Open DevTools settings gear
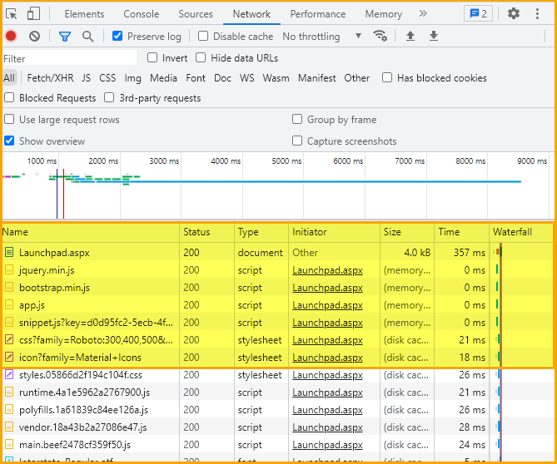The width and height of the screenshot is (557, 464). tap(514, 14)
